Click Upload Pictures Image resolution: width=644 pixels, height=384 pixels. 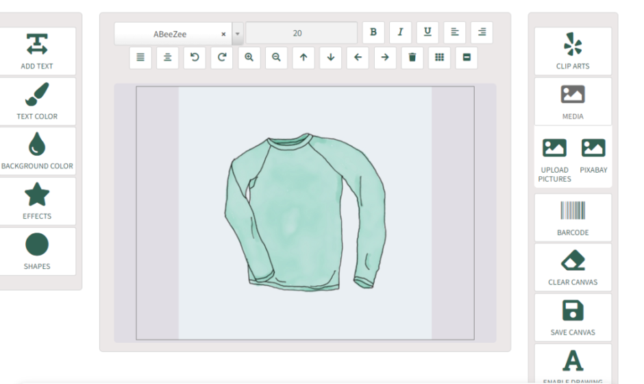[554, 160]
